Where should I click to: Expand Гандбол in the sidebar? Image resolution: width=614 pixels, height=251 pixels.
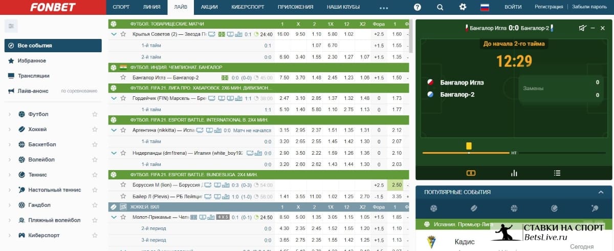coord(10,205)
